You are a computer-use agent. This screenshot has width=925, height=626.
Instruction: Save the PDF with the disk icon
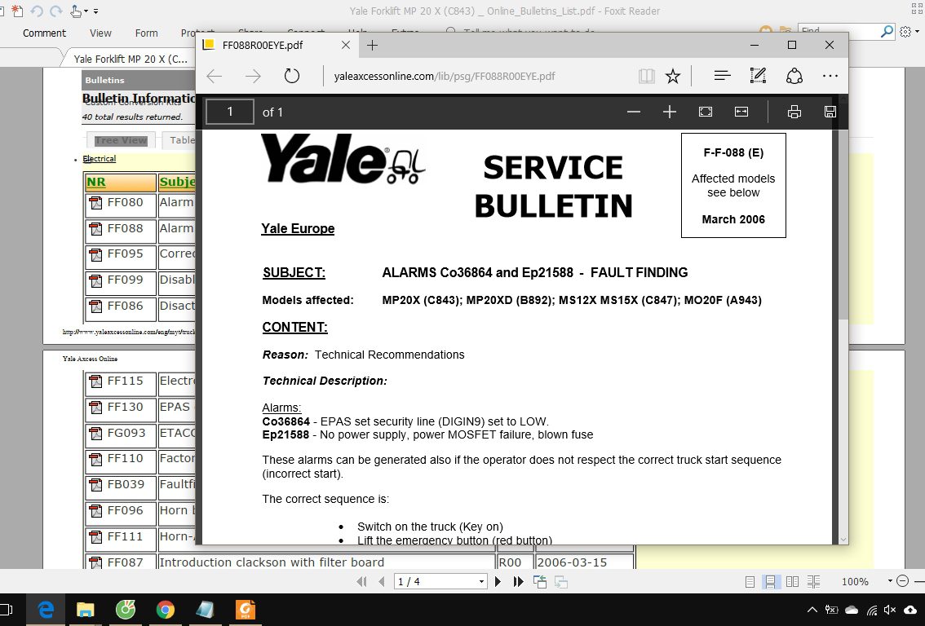[x=830, y=112]
